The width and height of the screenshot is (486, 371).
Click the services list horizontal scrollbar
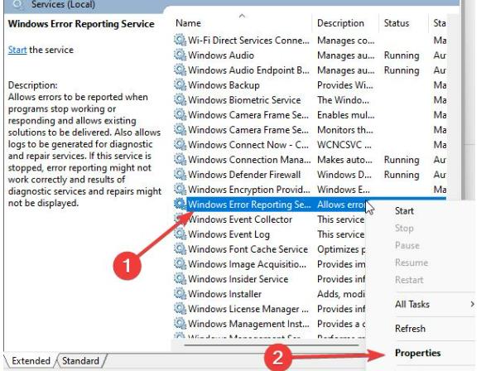[272, 344]
